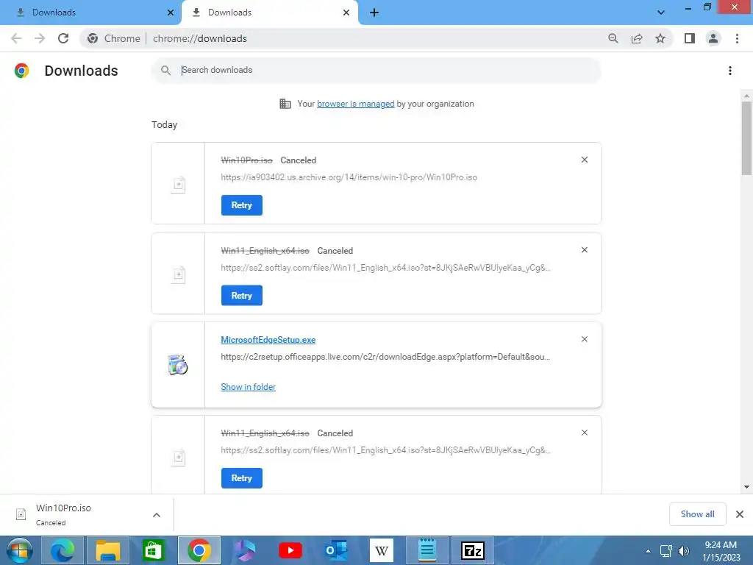Open the Downloads page three-dot menu
753x565 pixels.
click(730, 71)
